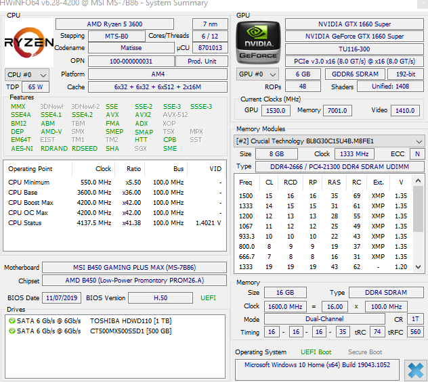The width and height of the screenshot is (428, 382).
Task: Click the memory module size 8 GB field
Action: (x=276, y=154)
